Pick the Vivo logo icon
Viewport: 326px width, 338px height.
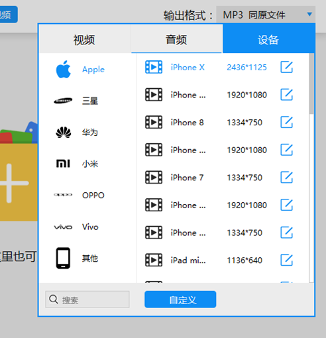pyautogui.click(x=63, y=227)
